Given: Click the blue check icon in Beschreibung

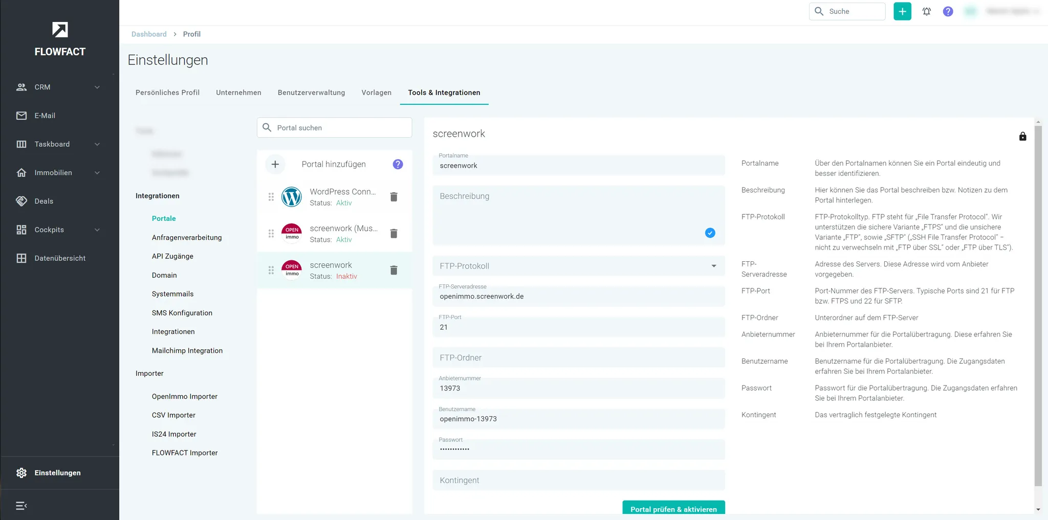Looking at the screenshot, I should point(710,233).
